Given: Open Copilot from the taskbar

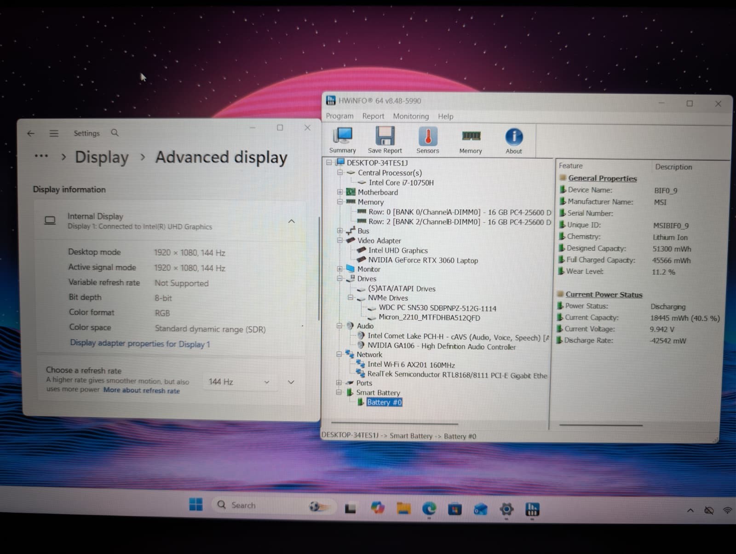Looking at the screenshot, I should click(x=378, y=508).
